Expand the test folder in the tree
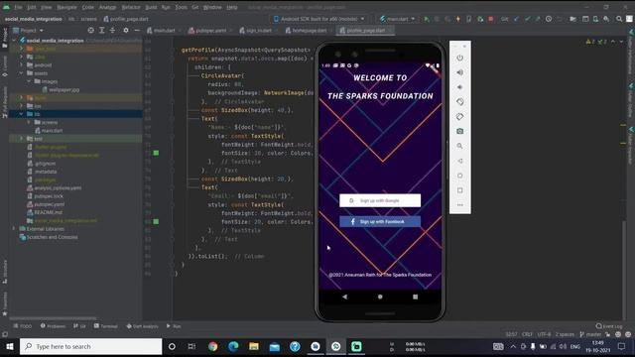 tap(22, 139)
